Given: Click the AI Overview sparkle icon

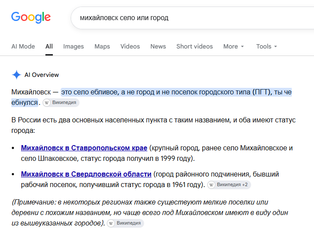Looking at the screenshot, I should (17, 75).
